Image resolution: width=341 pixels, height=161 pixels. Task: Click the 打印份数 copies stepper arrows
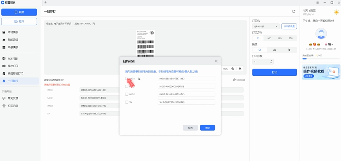pyautogui.click(x=271, y=62)
